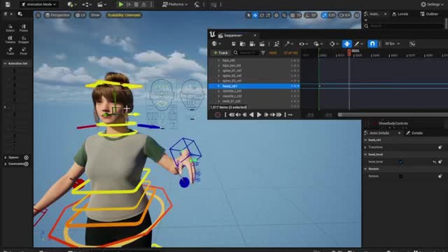Image resolution: width=448 pixels, height=252 pixels.
Task: Open the Poses tool
Action: (24, 28)
